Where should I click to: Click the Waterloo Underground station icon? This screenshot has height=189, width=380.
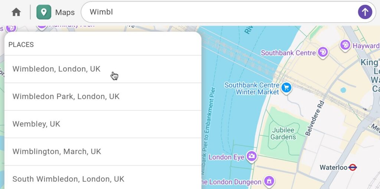tap(353, 168)
